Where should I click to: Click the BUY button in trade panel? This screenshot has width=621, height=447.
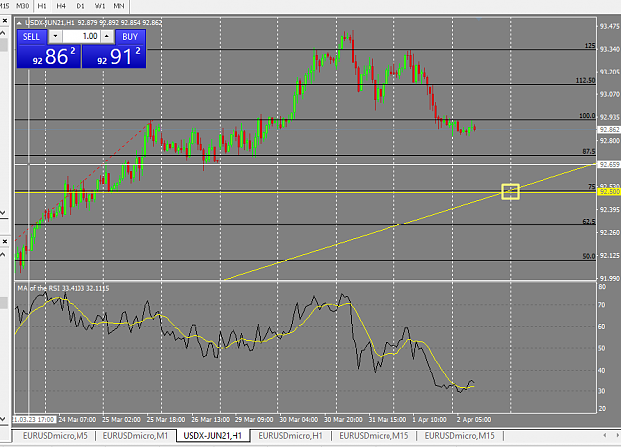130,37
